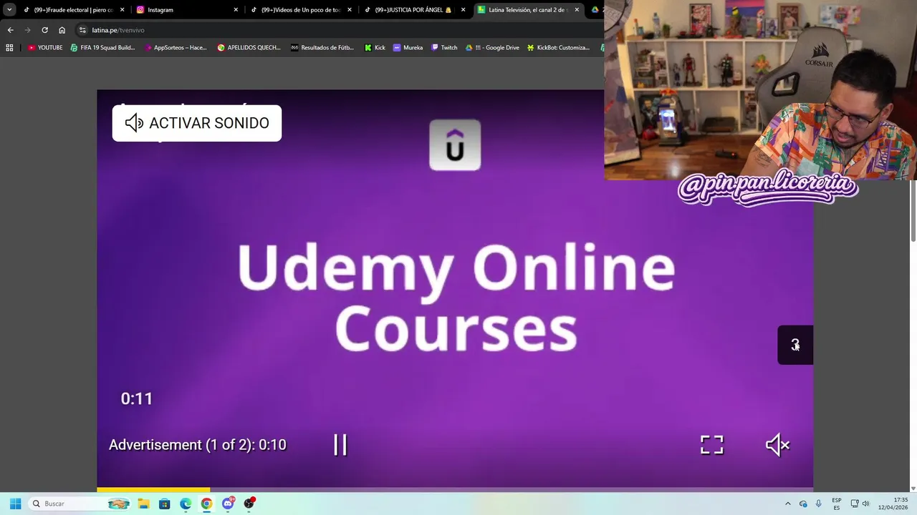Open Microsoft Store from the taskbar

point(164,504)
